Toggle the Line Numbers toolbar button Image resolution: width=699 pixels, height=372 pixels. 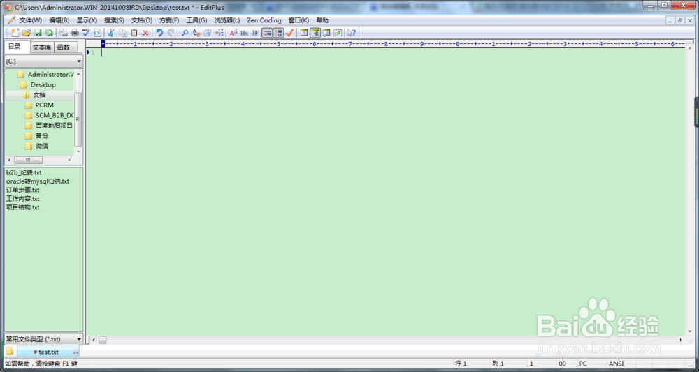click(279, 33)
